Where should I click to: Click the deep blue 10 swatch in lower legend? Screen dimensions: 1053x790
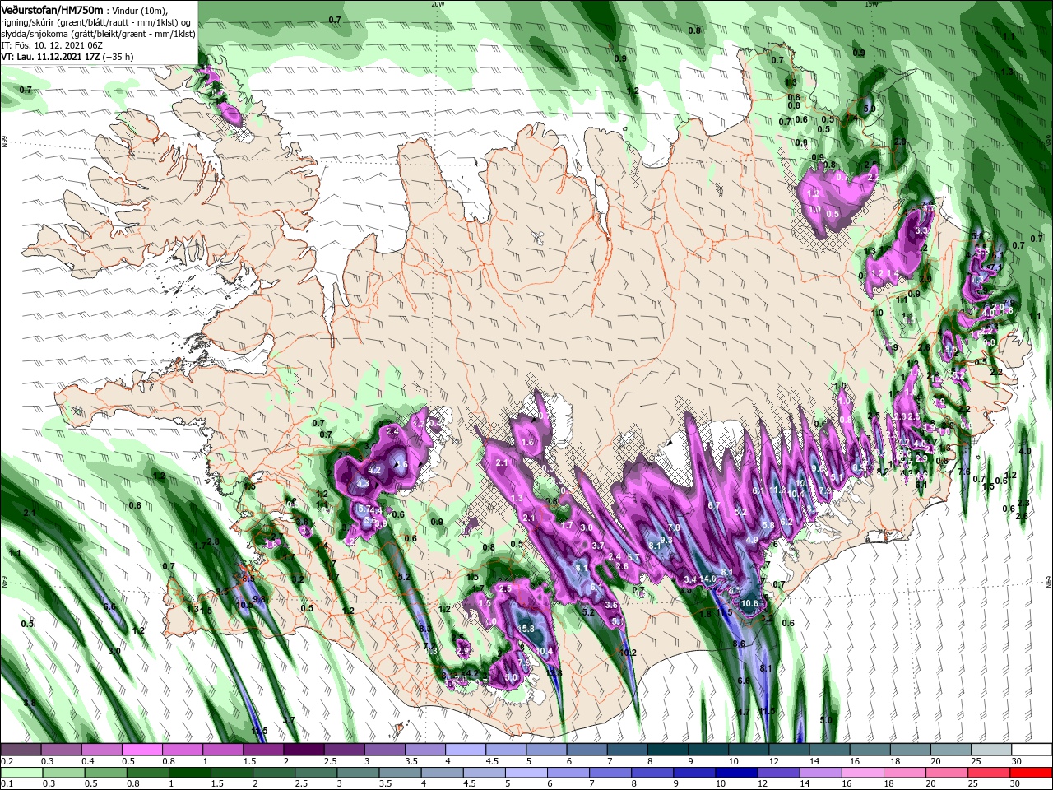pyautogui.click(x=735, y=772)
